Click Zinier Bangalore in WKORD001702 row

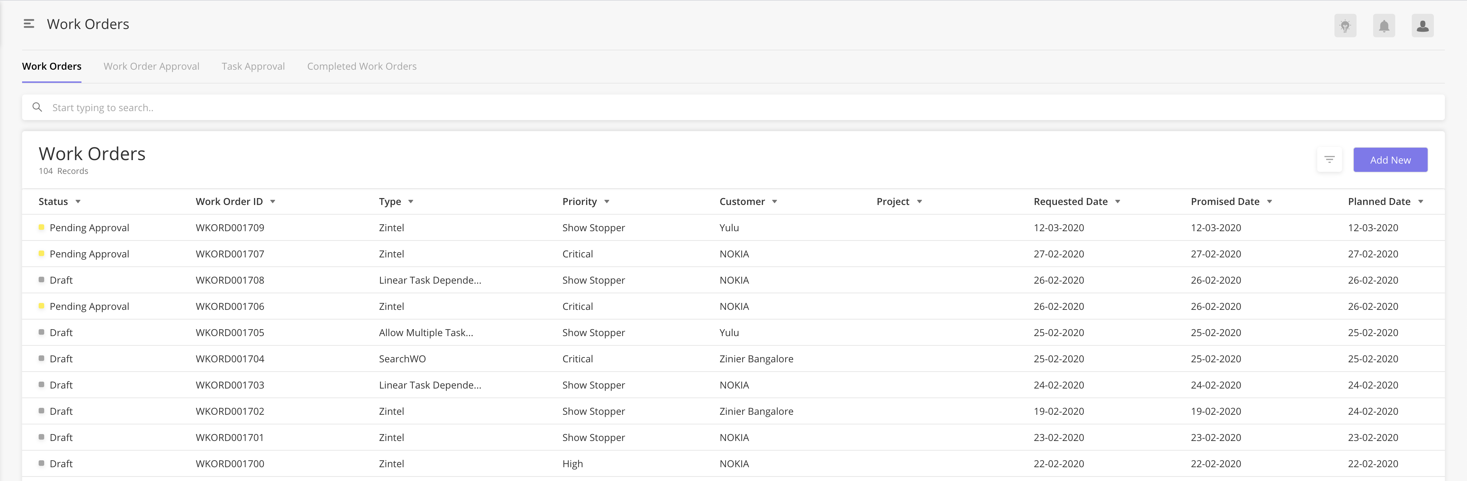(756, 411)
